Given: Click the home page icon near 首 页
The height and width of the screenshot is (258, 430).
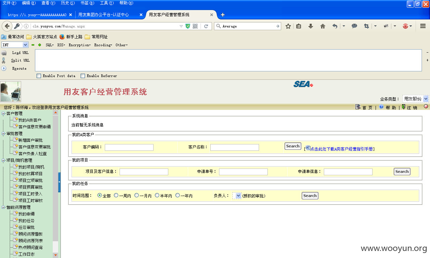Looking at the screenshot, I should click(358, 107).
